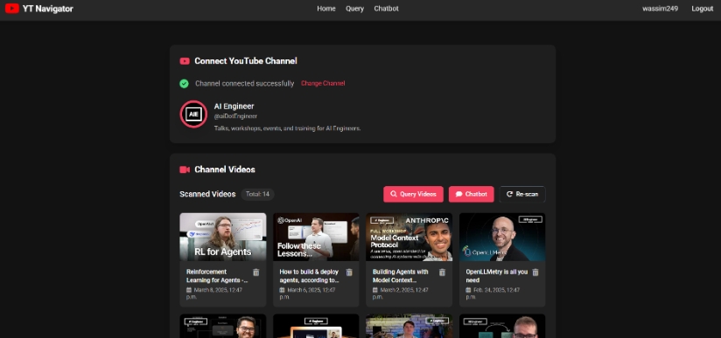Screen dimensions: 721x338
Task: Open the wassim249 user profile
Action: point(660,9)
